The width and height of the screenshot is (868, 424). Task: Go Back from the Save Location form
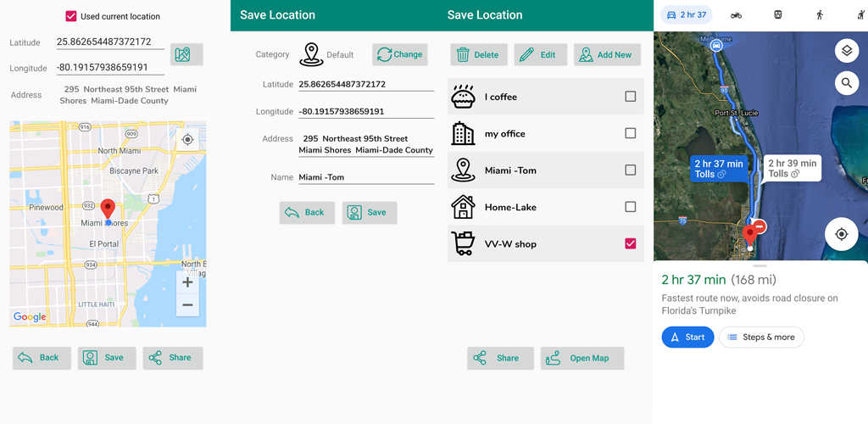tap(307, 213)
